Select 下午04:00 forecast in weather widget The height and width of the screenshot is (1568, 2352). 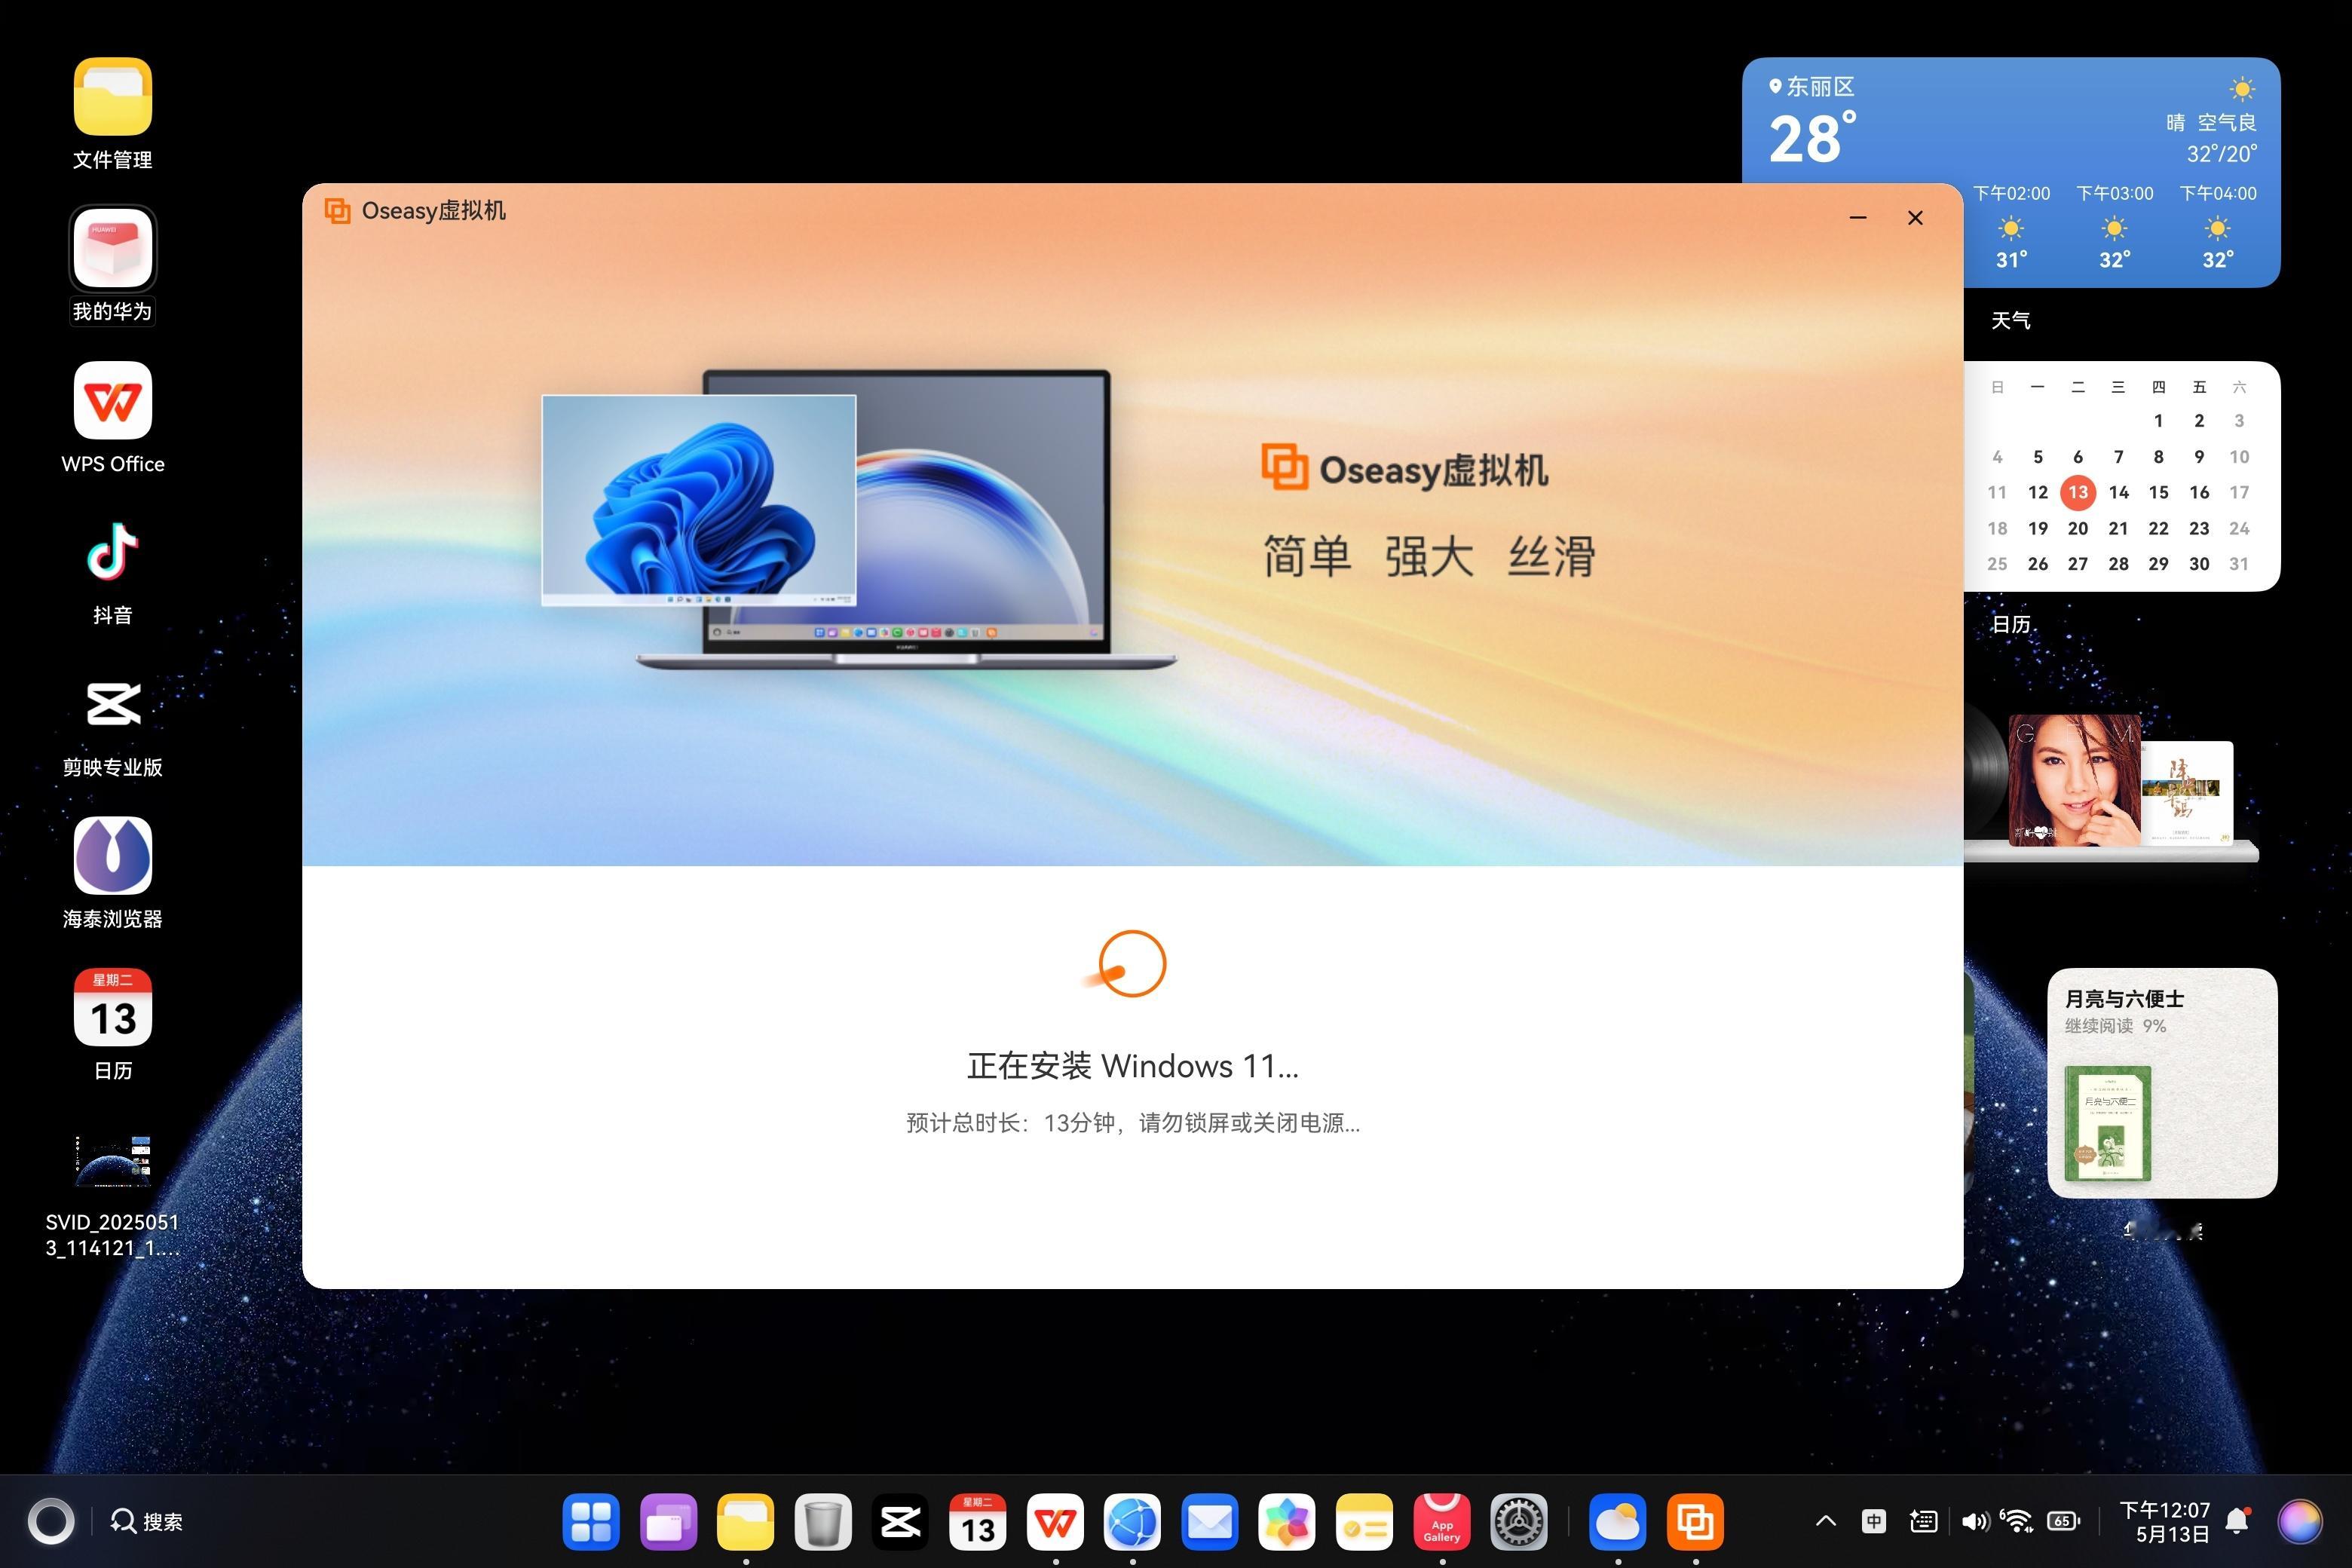[2217, 227]
